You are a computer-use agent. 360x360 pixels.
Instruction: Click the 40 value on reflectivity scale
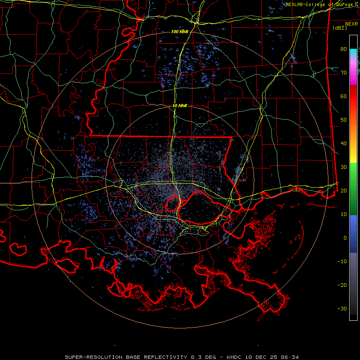[344, 144]
